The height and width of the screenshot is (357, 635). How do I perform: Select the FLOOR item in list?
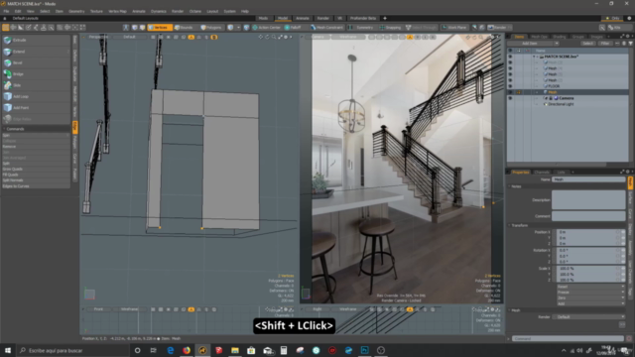554,86
